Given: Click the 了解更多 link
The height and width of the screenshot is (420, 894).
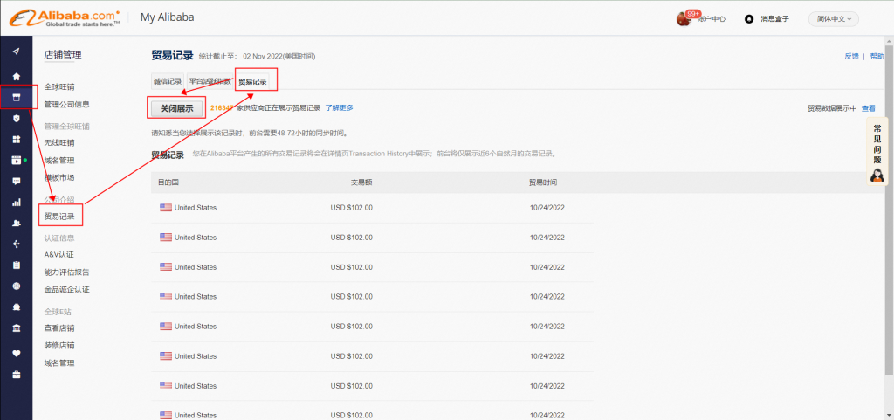Looking at the screenshot, I should (x=340, y=108).
